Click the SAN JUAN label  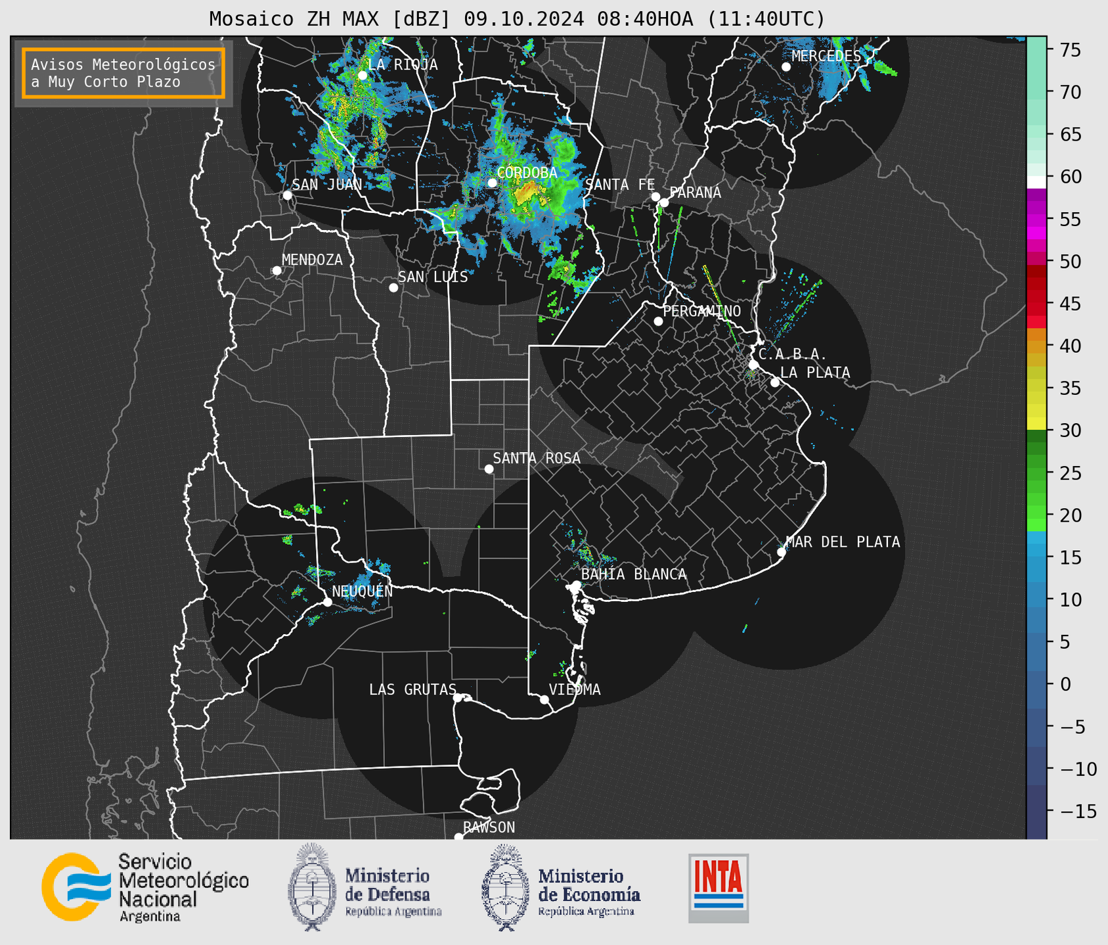[327, 185]
